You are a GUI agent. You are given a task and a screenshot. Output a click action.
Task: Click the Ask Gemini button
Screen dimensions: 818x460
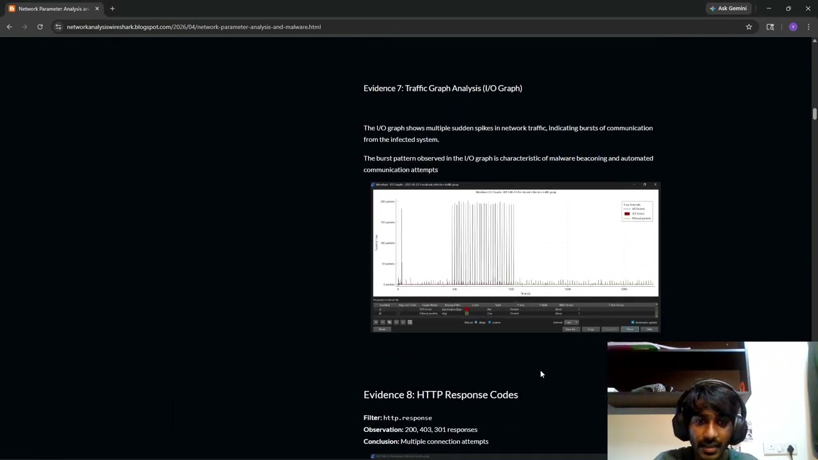tap(728, 8)
